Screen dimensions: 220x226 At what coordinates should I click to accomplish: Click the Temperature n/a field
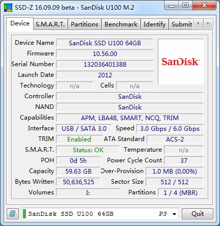[183, 150]
